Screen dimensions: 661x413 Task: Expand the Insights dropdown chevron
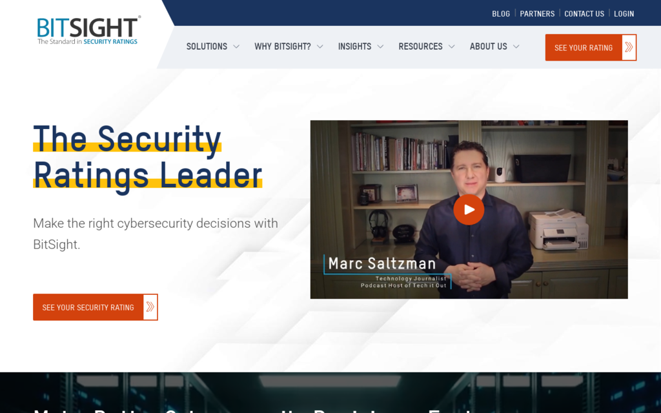pyautogui.click(x=380, y=46)
